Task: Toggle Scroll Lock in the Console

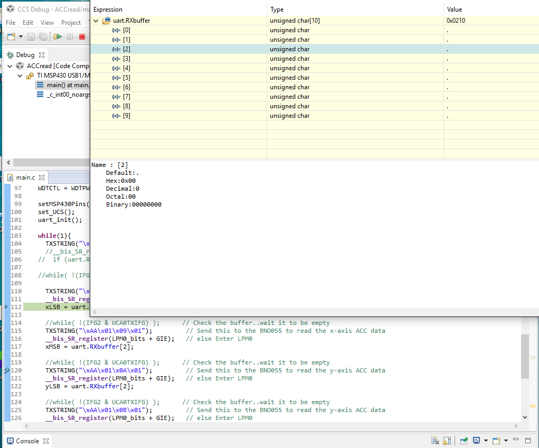Action: (447, 441)
